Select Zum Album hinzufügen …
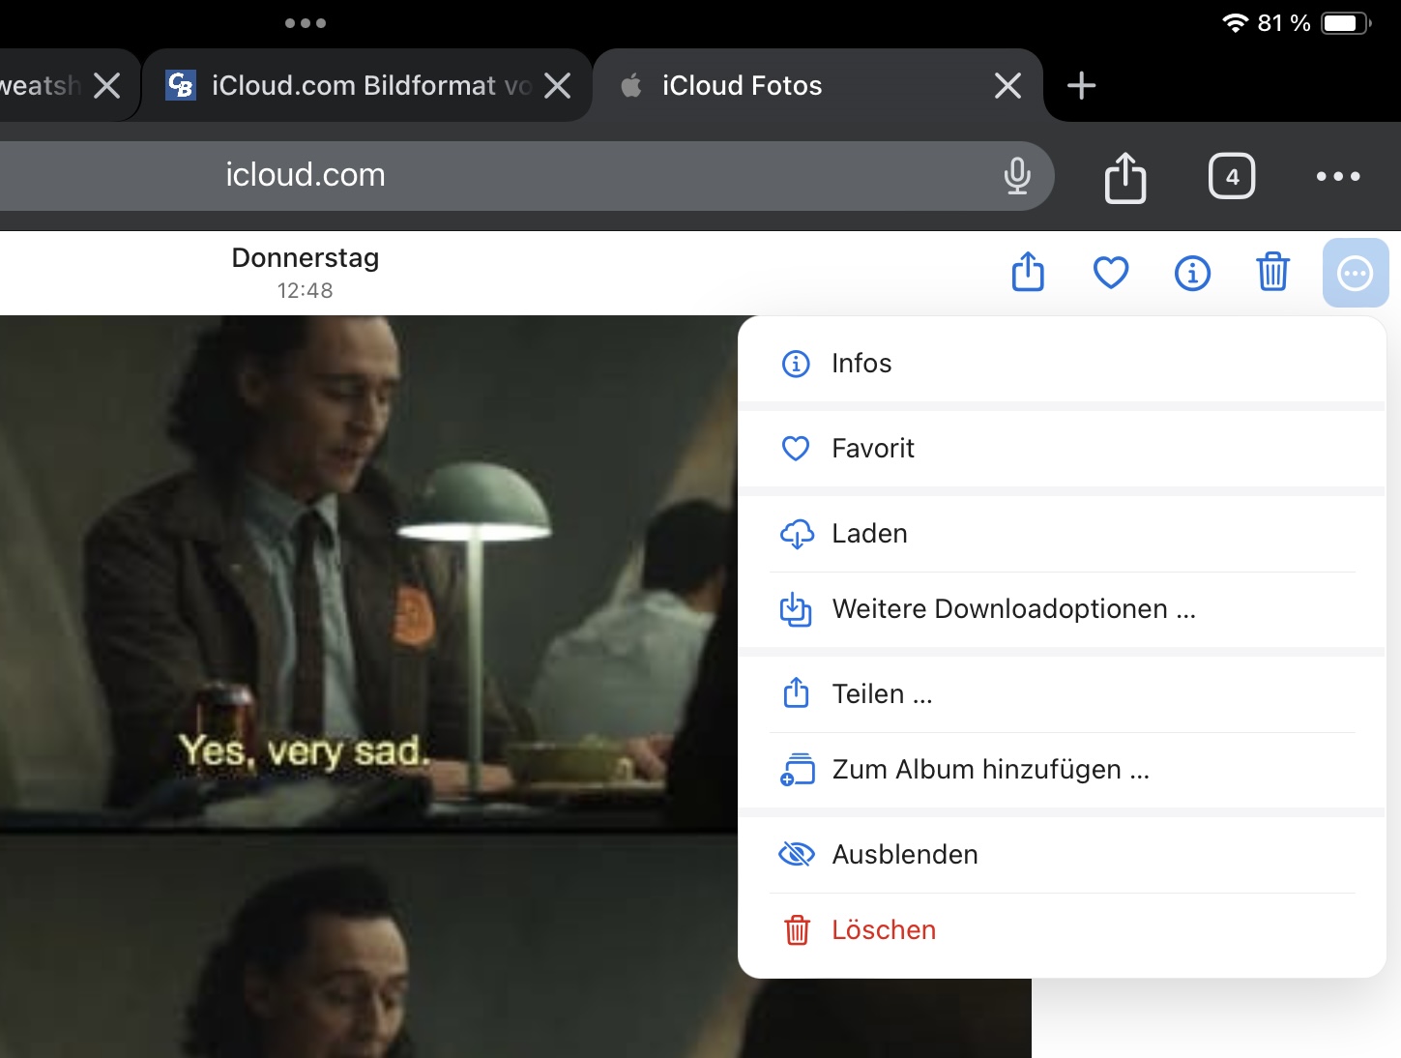This screenshot has width=1401, height=1058. tap(1062, 770)
